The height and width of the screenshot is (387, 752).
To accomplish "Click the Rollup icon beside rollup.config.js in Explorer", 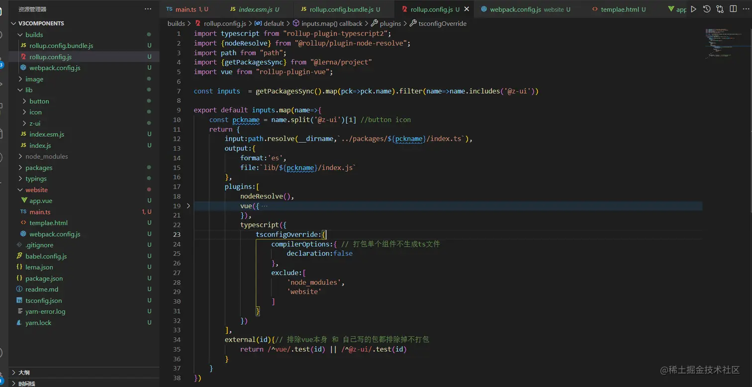I will 23,57.
